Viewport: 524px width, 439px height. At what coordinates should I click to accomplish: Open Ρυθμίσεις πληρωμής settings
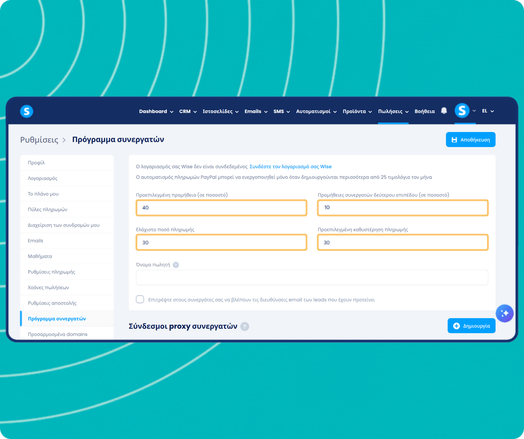[67, 272]
